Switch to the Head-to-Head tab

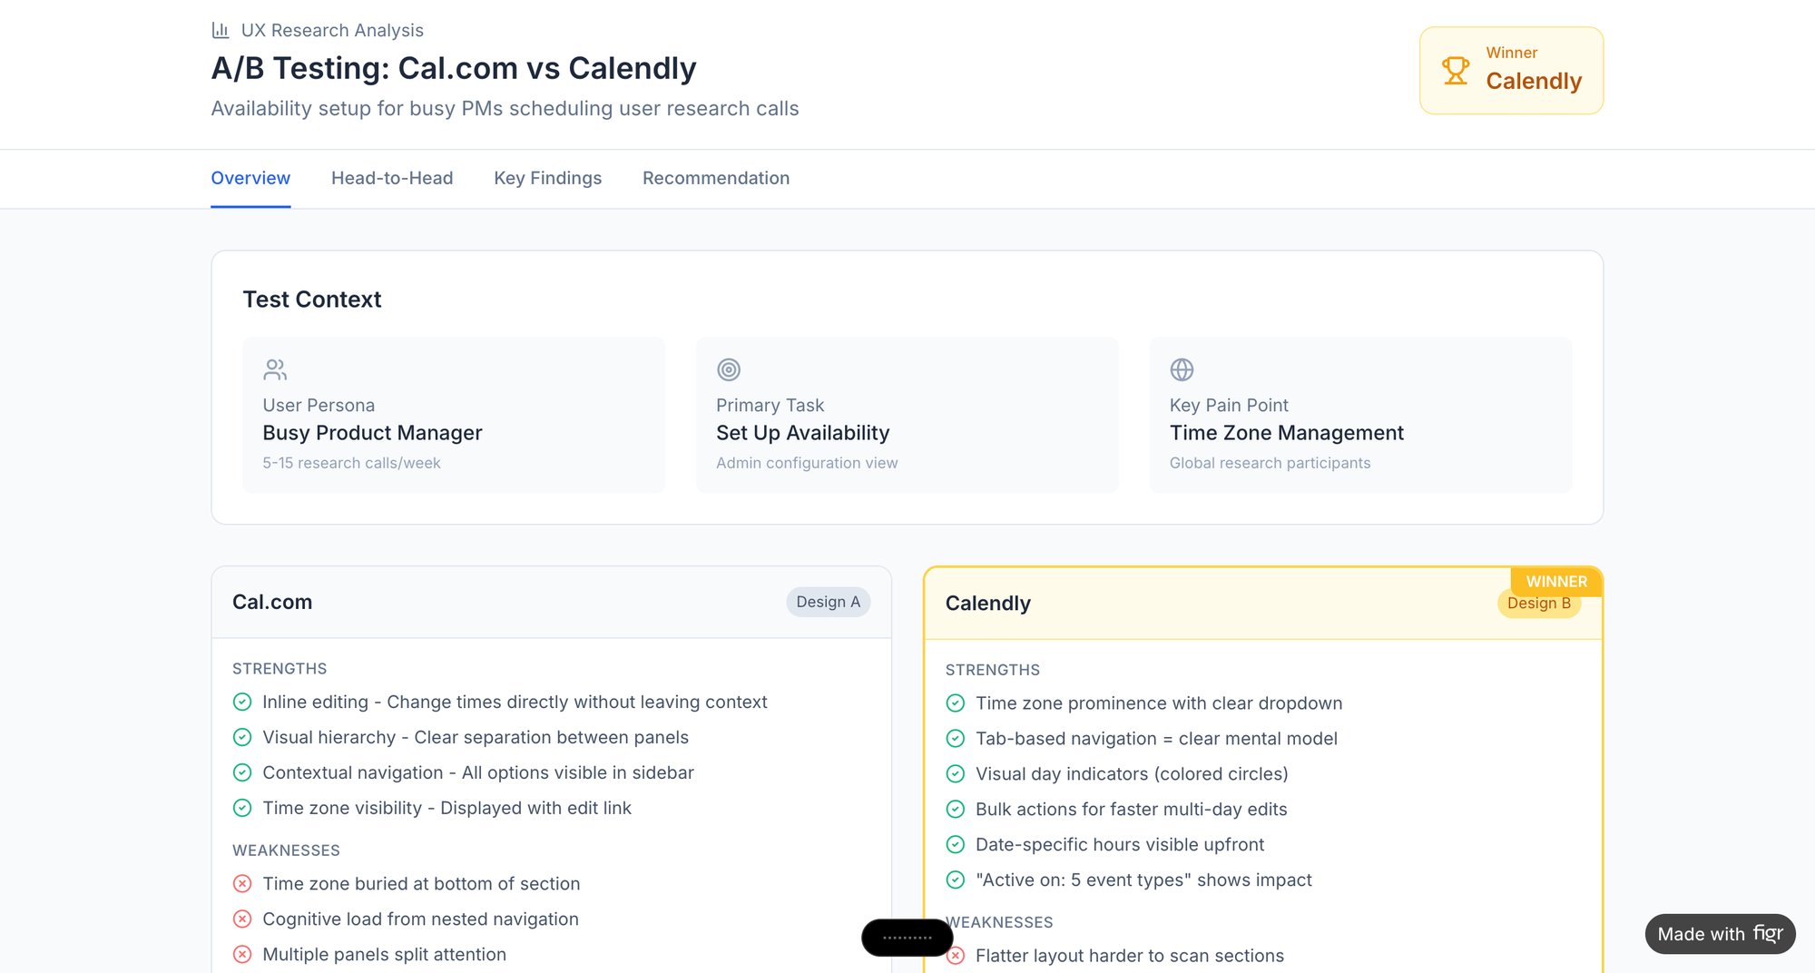pyautogui.click(x=392, y=178)
